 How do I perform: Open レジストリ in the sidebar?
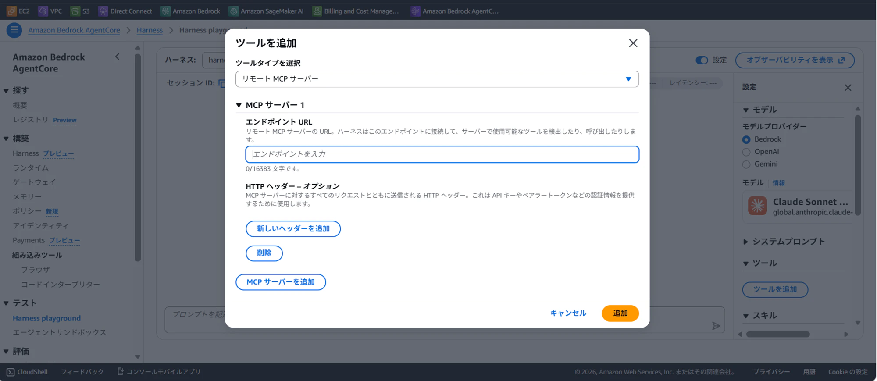point(30,120)
